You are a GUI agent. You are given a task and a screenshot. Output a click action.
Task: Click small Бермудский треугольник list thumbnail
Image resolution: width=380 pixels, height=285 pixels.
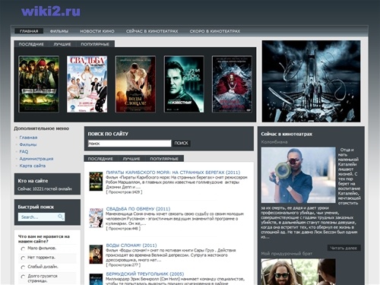tap(96, 279)
